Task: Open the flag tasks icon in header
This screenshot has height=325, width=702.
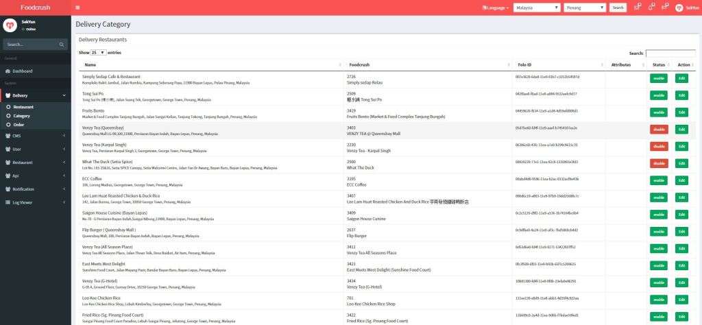Action: tap(664, 7)
